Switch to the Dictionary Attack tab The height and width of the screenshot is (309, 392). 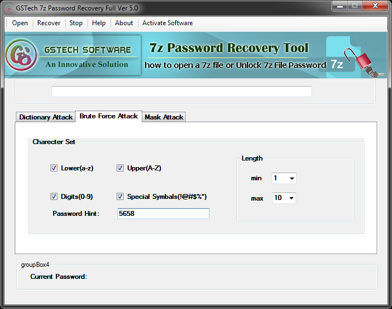click(46, 117)
